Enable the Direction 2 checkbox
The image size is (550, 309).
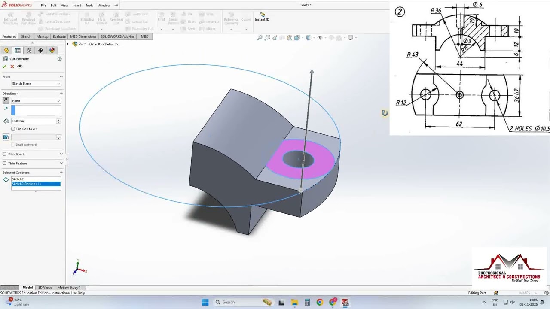4,154
